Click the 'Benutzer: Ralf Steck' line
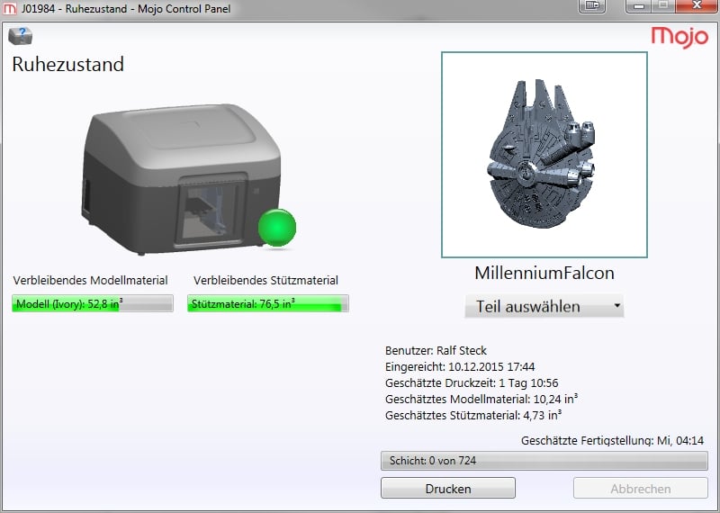Viewport: 720px width, 513px height. tap(436, 350)
